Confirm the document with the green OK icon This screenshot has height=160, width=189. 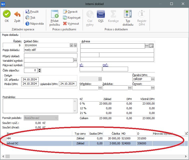7,14
